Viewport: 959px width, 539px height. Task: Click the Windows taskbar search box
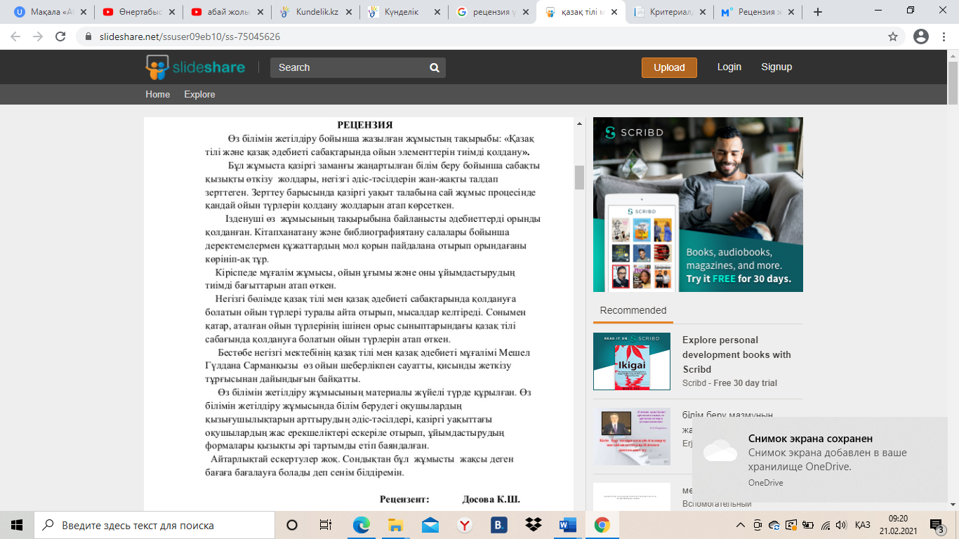pos(154,525)
